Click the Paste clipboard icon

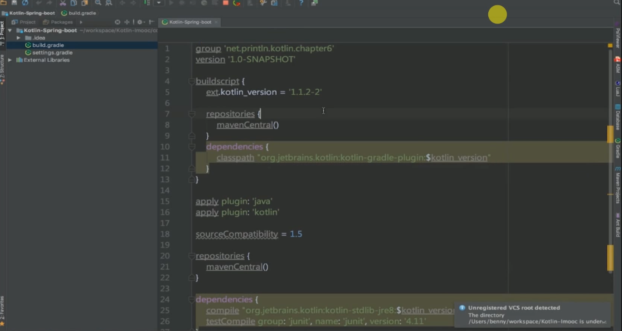point(84,3)
